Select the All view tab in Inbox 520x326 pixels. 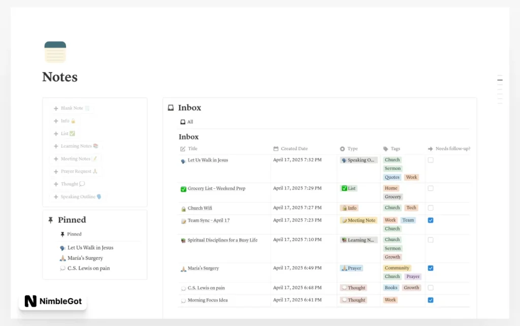click(x=187, y=122)
